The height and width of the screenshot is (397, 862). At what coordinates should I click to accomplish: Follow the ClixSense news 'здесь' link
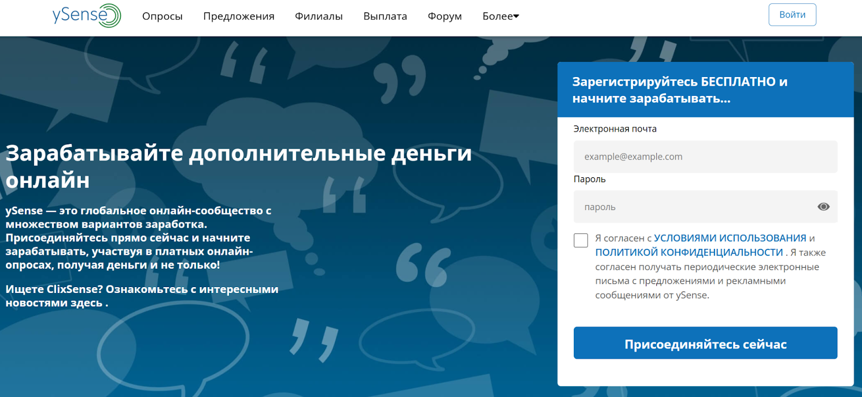86,303
